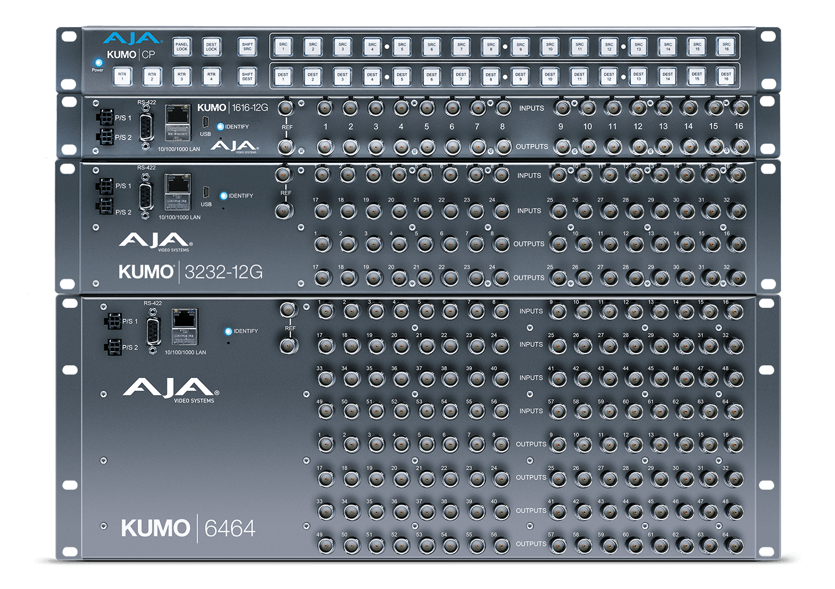Screen dimensions: 835x589
Task: Click AJA Video Systems logo on KUMO 3232-12G
Action: (155, 242)
